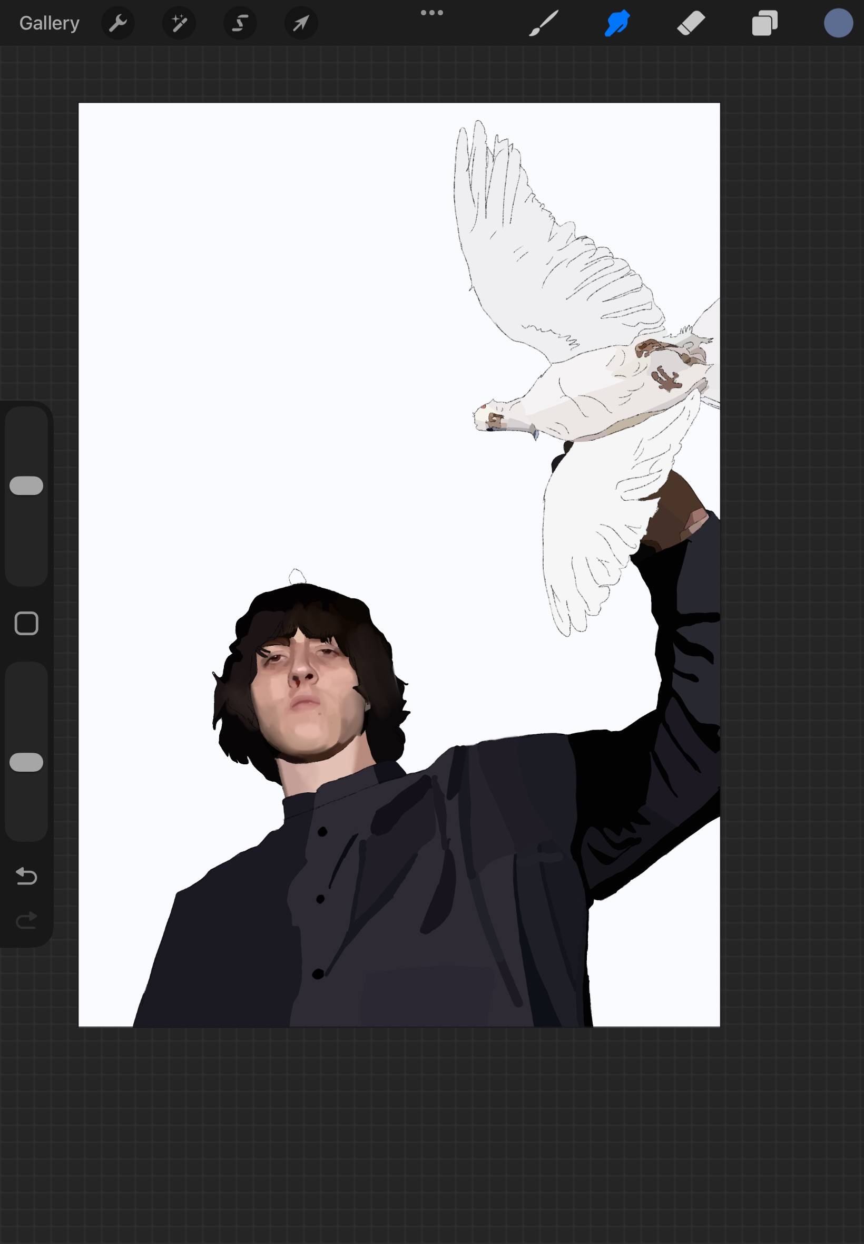The height and width of the screenshot is (1244, 864).
Task: Click the brush size slider handle
Action: (x=26, y=486)
